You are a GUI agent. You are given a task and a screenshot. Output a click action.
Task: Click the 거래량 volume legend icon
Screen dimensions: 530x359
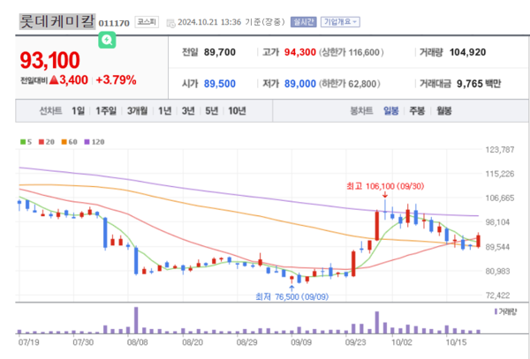[x=496, y=311]
